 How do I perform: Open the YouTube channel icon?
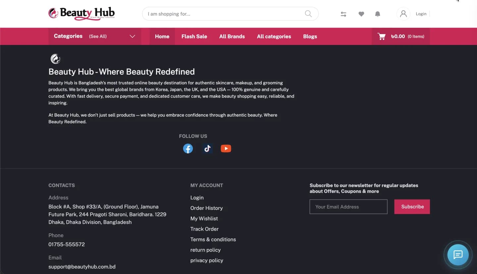coord(226,149)
